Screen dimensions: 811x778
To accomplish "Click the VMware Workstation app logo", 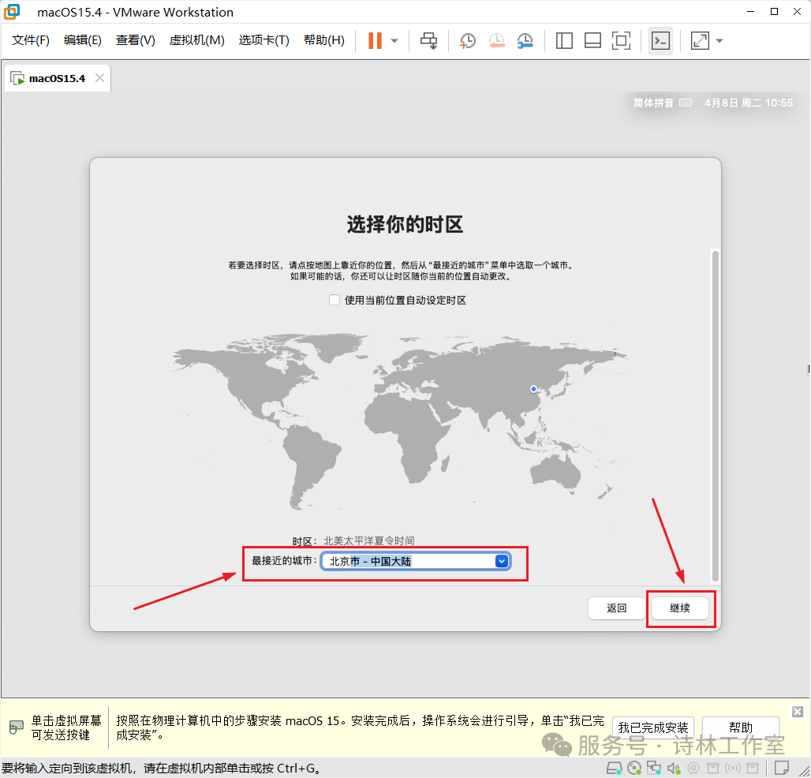I will [11, 11].
